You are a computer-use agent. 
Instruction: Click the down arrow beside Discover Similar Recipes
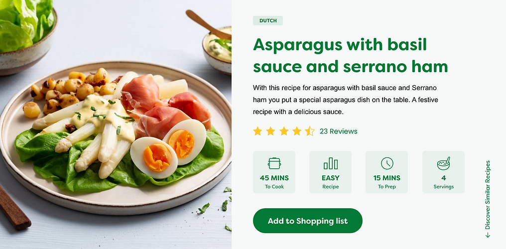point(488,235)
